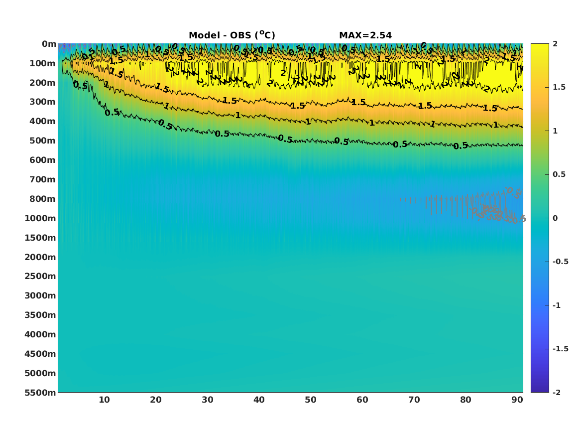Click the '0.5' contour label near x=32

click(x=222, y=134)
